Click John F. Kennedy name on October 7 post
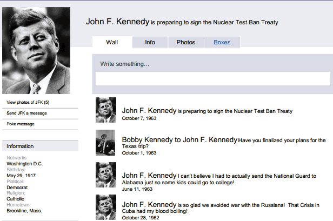Image resolution: width=333 pixels, height=221 pixels. click(x=149, y=110)
